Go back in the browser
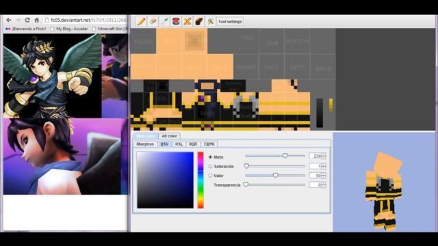Viewport: 438px width, 246px height. pyautogui.click(x=9, y=20)
